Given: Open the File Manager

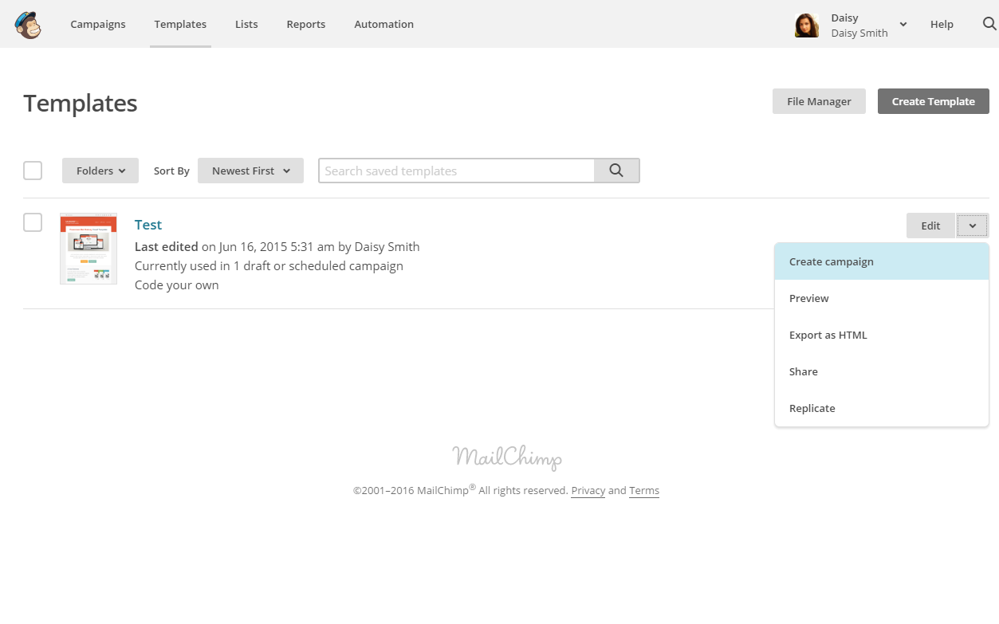Looking at the screenshot, I should (819, 101).
